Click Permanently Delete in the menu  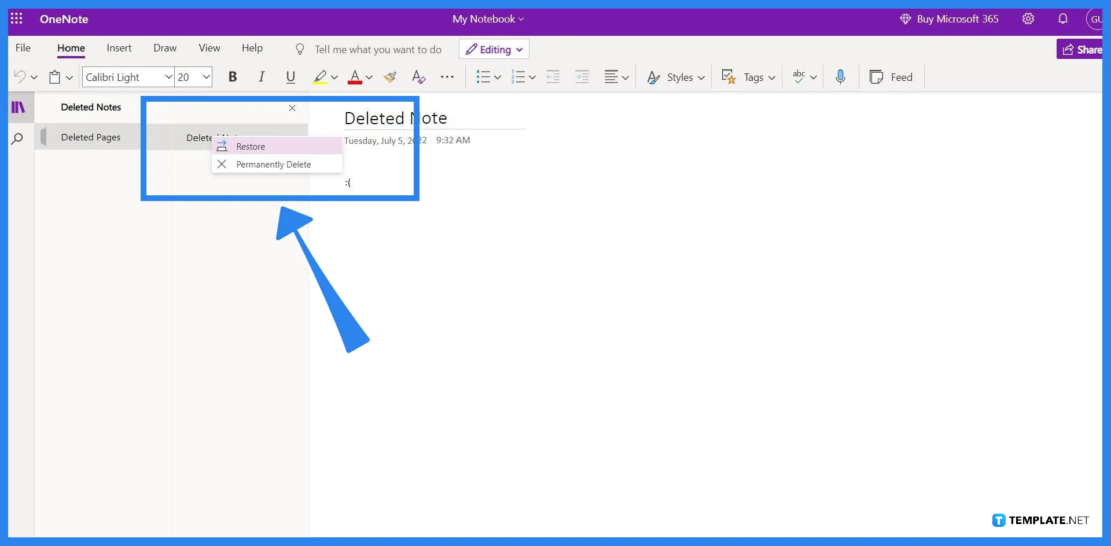[x=273, y=164]
